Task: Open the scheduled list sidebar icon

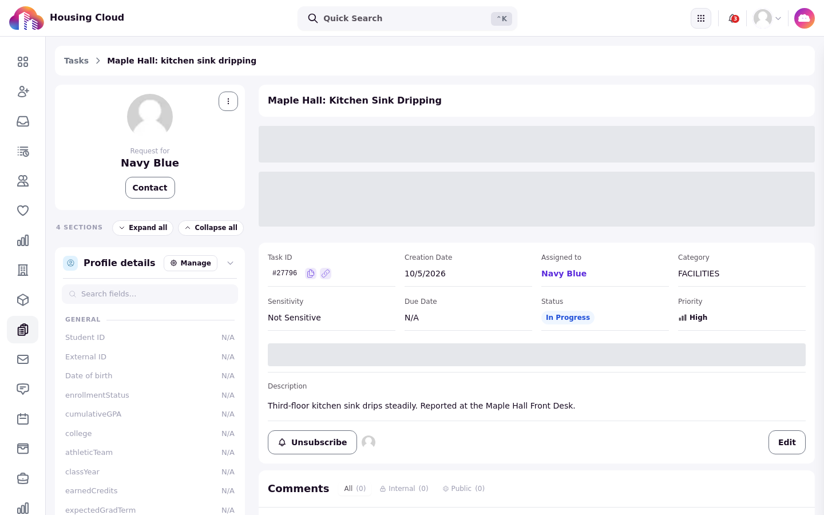Action: (x=23, y=151)
